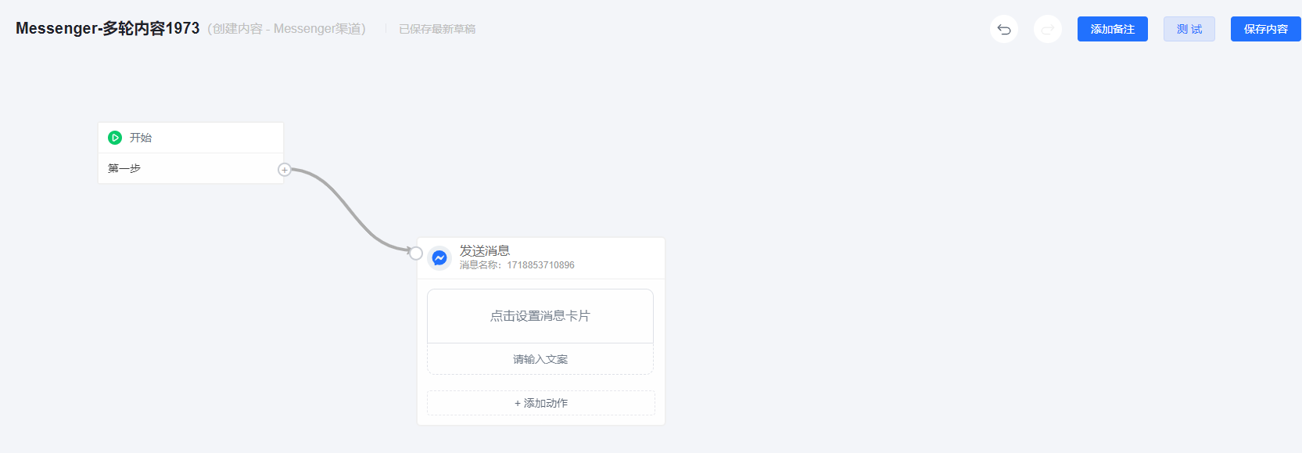This screenshot has width=1302, height=453.
Task: Select the 开始 node header
Action: (191, 138)
